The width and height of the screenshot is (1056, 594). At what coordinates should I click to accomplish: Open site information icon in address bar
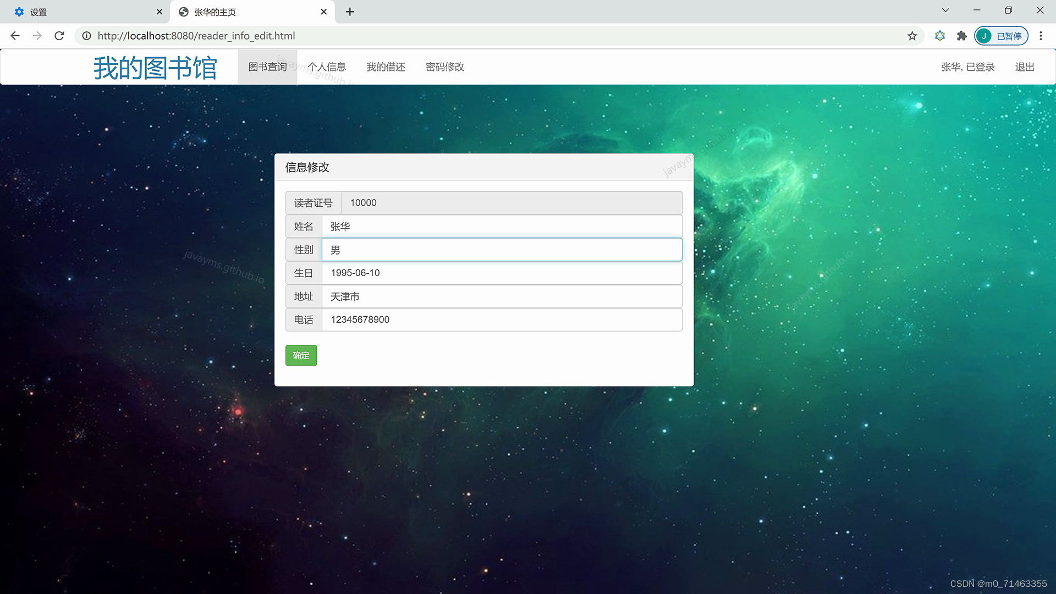[86, 36]
